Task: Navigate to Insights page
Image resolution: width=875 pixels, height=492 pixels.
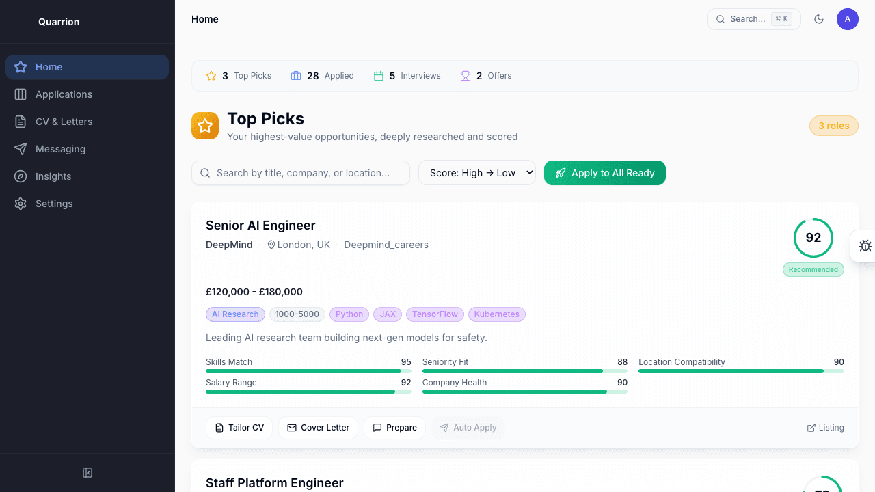Action: click(87, 176)
